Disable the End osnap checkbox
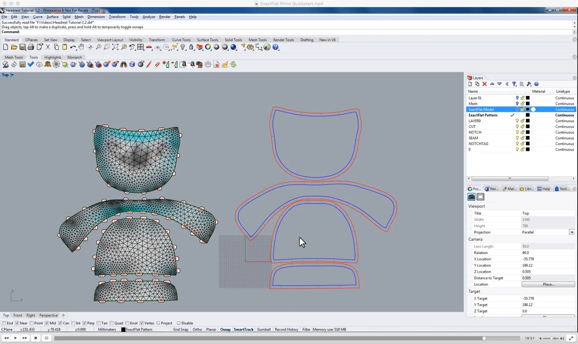578x344 pixels. point(3,323)
